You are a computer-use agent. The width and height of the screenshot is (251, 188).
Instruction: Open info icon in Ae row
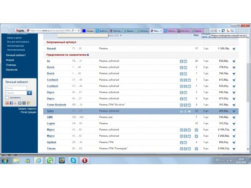(x=182, y=61)
